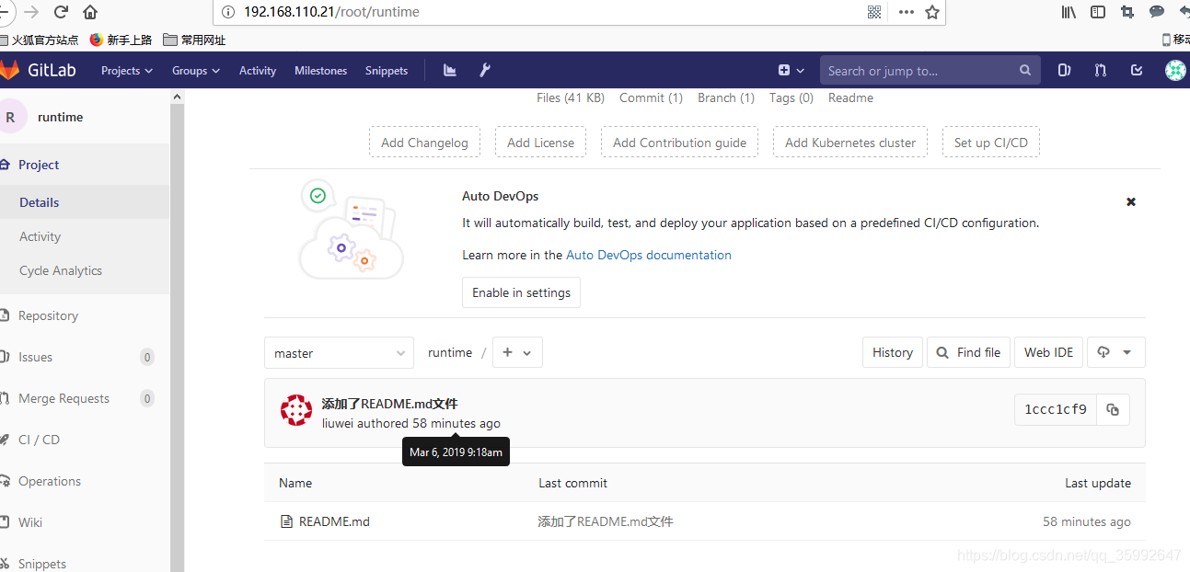Copy commit SHA with clipboard icon
The width and height of the screenshot is (1190, 572).
coord(1113,410)
